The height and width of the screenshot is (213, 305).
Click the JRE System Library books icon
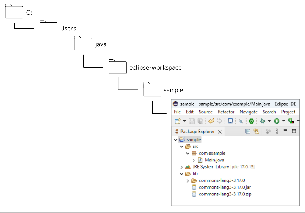pyautogui.click(x=188, y=167)
